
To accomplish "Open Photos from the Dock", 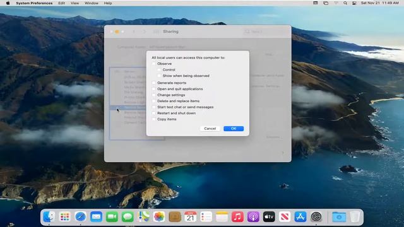I will pos(159,217).
